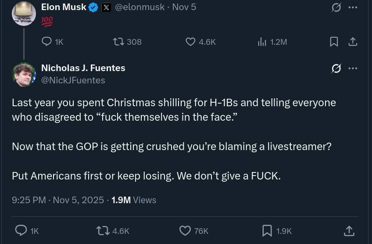Like the Elon Musk post
The height and width of the screenshot is (244, 372).
(x=190, y=42)
